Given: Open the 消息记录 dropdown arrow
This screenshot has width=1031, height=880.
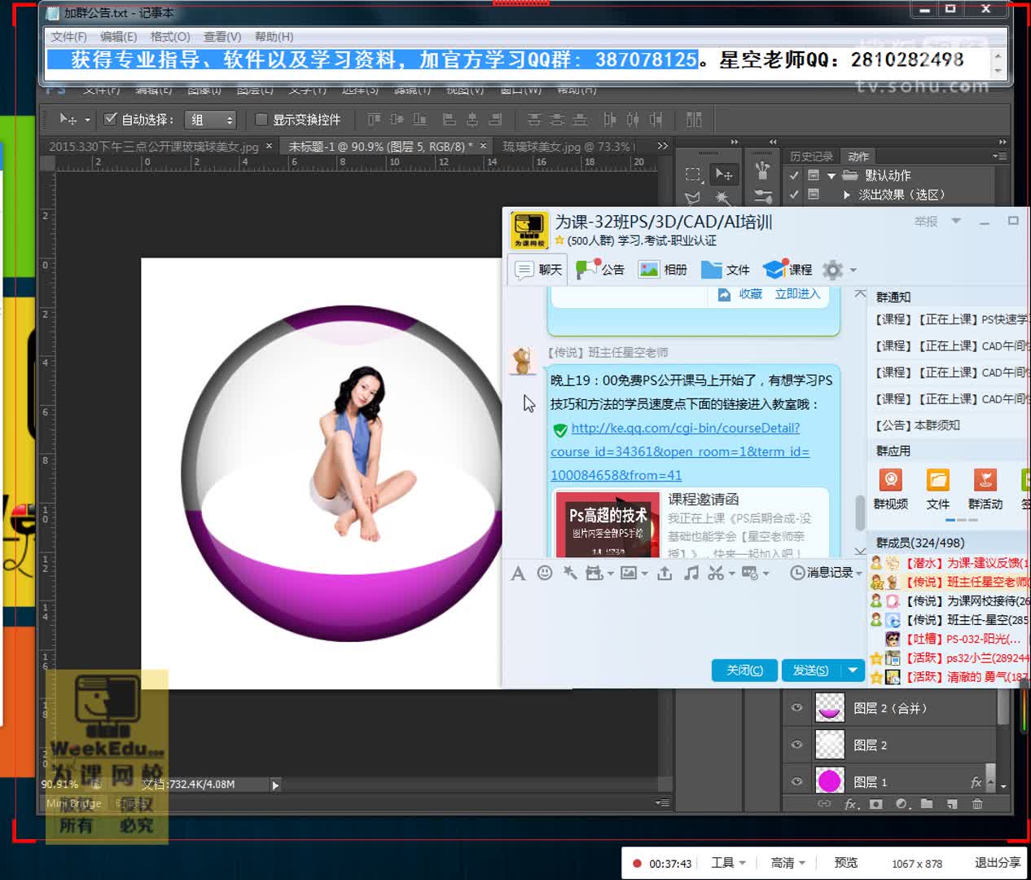Looking at the screenshot, I should point(859,574).
